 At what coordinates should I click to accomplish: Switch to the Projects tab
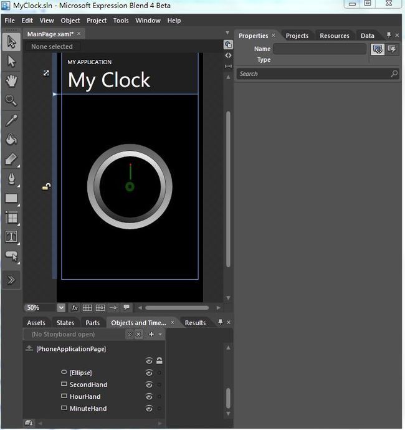coord(297,36)
